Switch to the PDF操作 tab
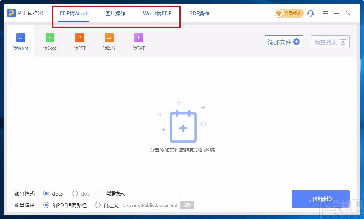364x219 pixels. tap(199, 13)
